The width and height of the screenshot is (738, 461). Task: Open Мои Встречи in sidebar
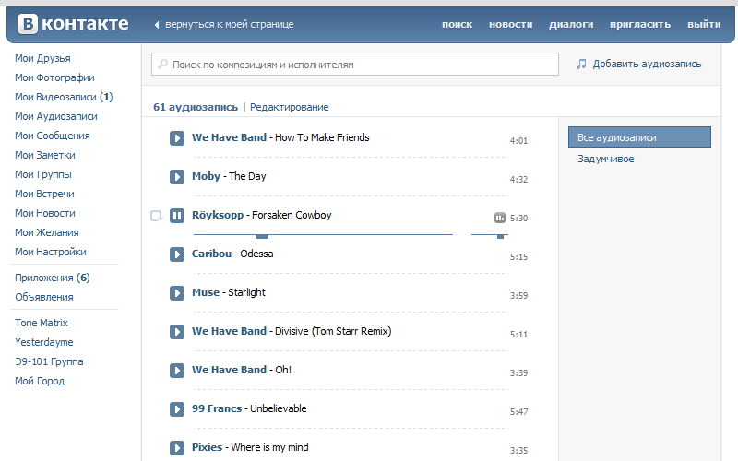tap(44, 194)
